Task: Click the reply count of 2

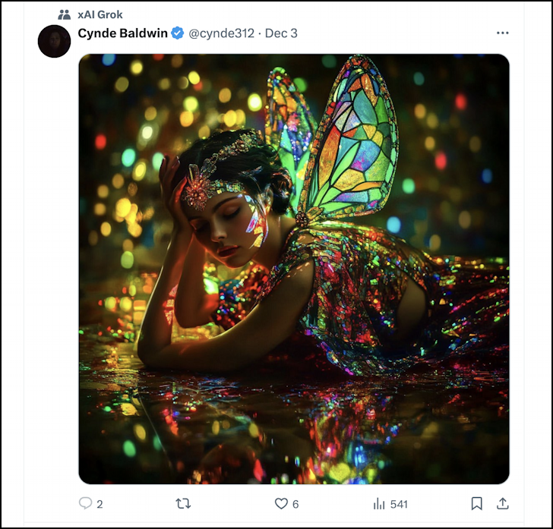Action: click(x=100, y=504)
